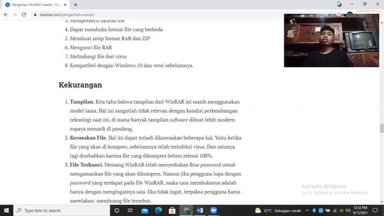
Task: Click the site lock icon in the address bar
Action: pyautogui.click(x=35, y=14)
